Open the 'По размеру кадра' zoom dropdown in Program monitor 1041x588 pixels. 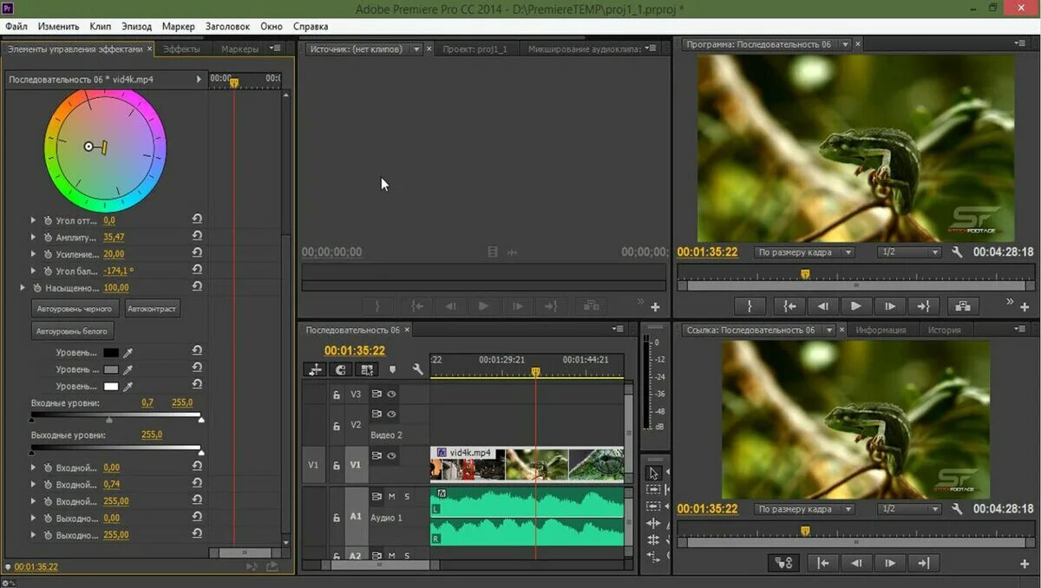804,252
